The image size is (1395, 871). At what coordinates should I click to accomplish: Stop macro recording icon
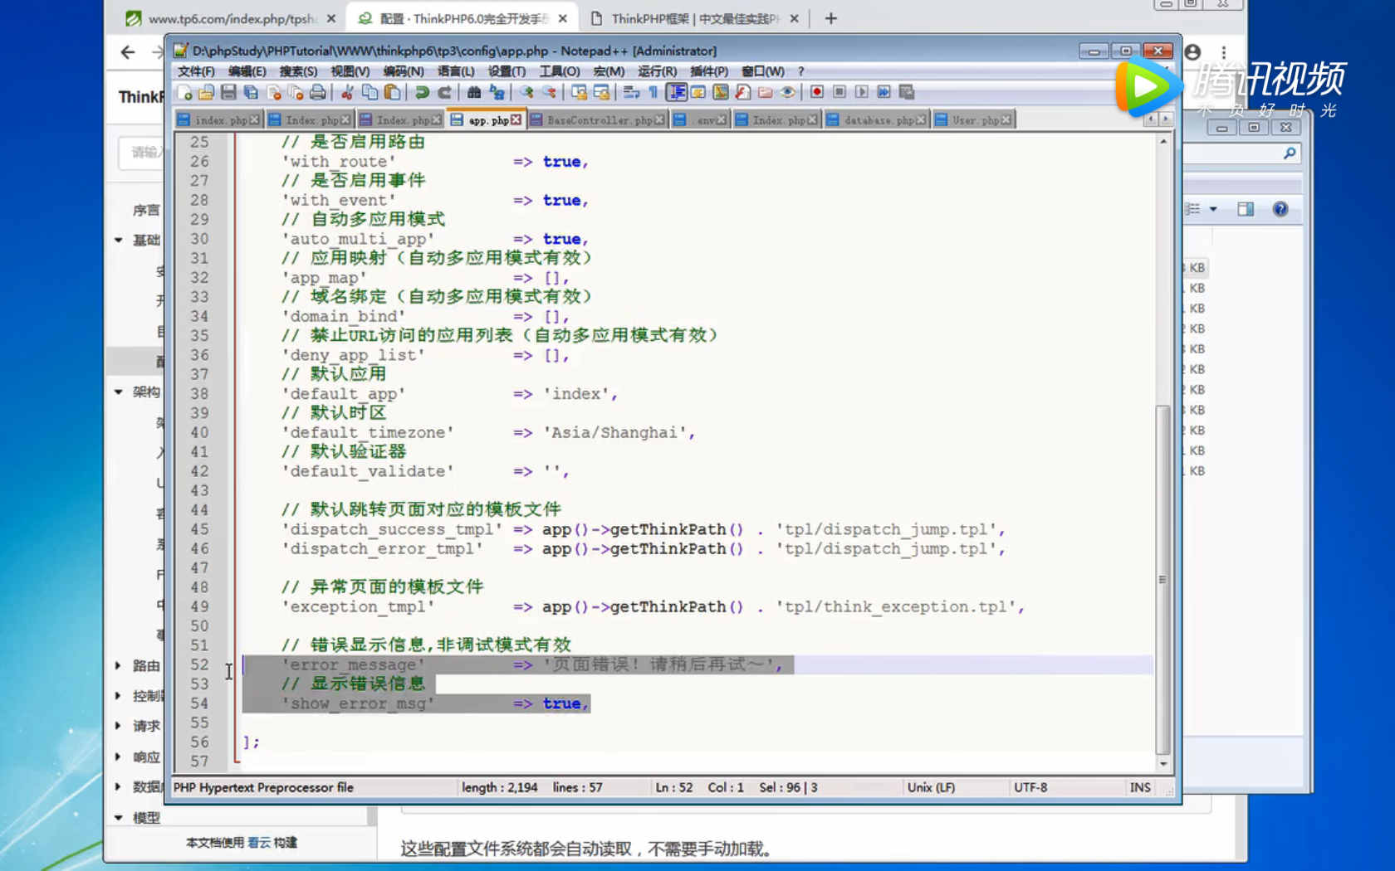pyautogui.click(x=839, y=92)
